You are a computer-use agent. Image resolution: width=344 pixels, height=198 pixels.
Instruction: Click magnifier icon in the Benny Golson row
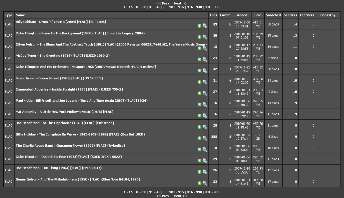(205, 183)
